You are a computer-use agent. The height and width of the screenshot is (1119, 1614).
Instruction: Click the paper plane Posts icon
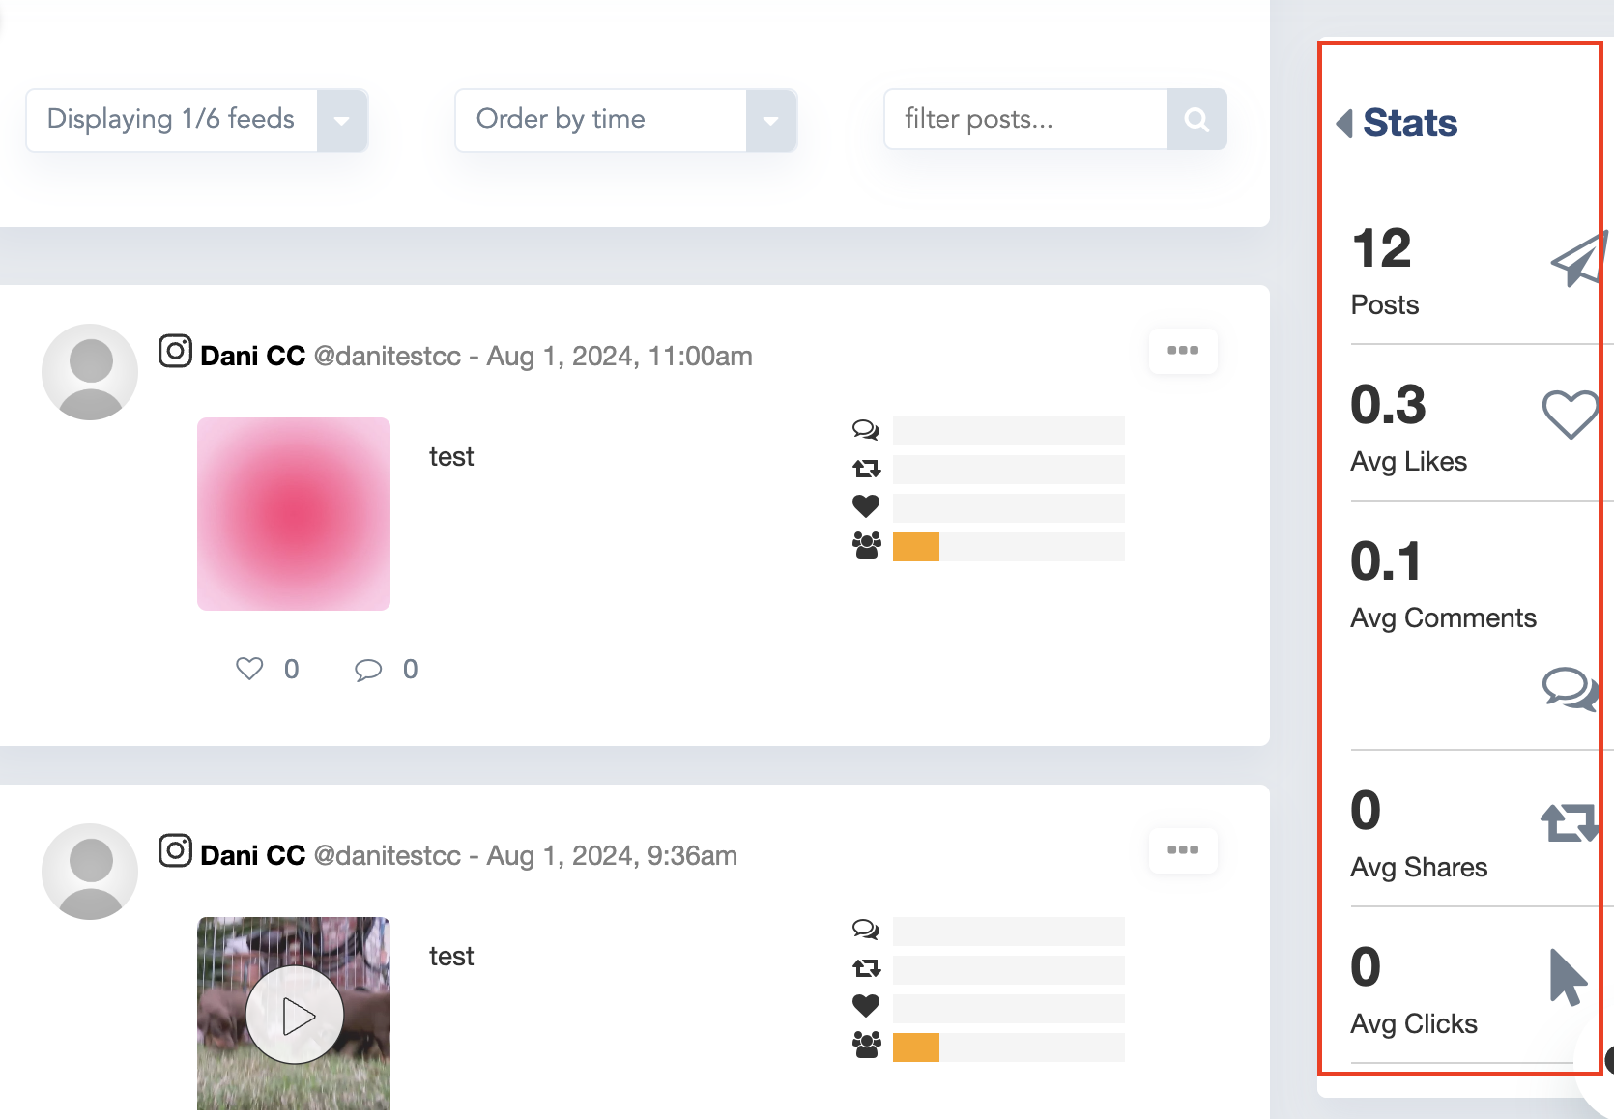pos(1577,259)
